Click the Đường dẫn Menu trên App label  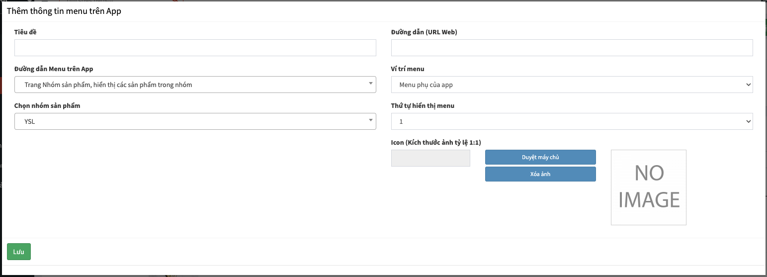coord(54,69)
